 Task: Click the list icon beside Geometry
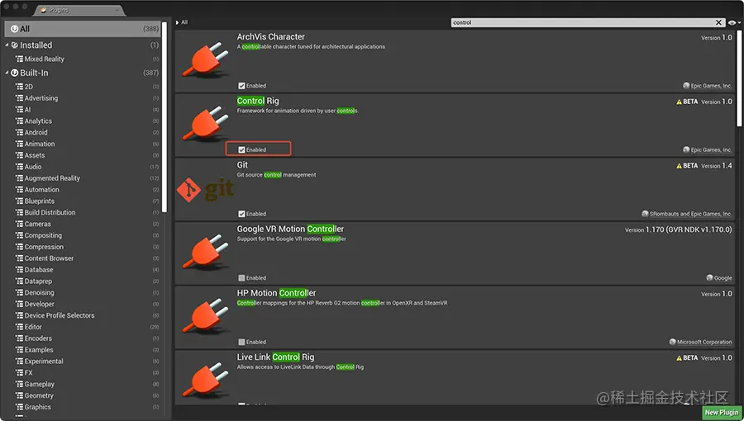(x=20, y=395)
